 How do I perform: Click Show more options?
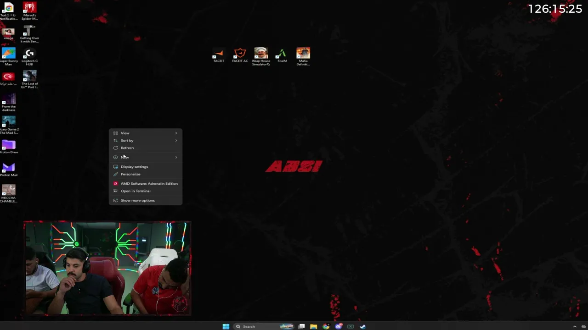[146, 200]
